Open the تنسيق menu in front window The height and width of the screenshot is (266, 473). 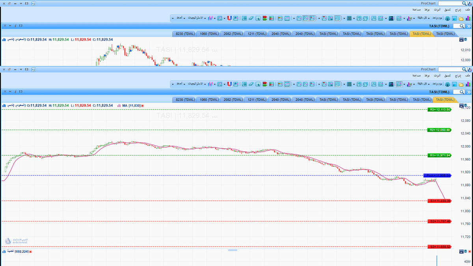447,76
